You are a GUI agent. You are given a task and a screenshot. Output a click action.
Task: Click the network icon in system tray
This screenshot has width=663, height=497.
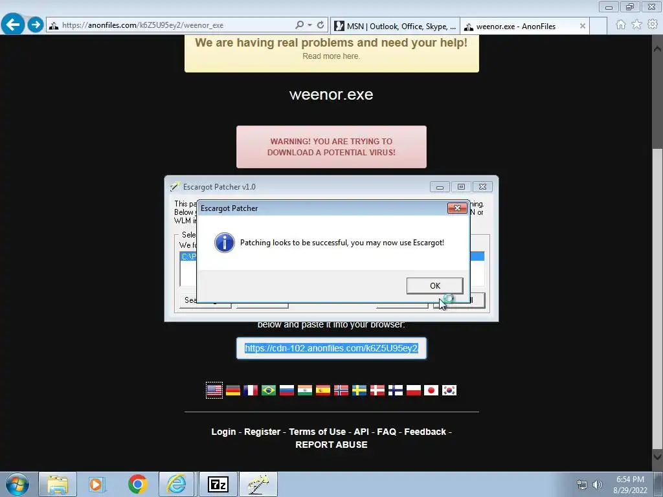click(582, 485)
